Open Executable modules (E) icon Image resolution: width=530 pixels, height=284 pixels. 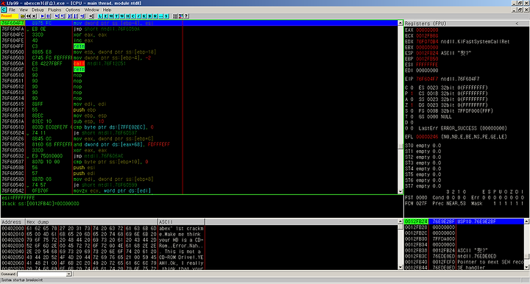(x=105, y=16)
